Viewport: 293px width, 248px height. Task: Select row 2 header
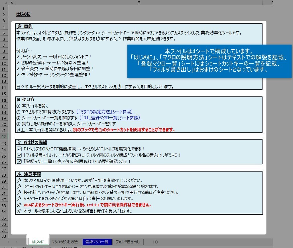tap(4, 15)
